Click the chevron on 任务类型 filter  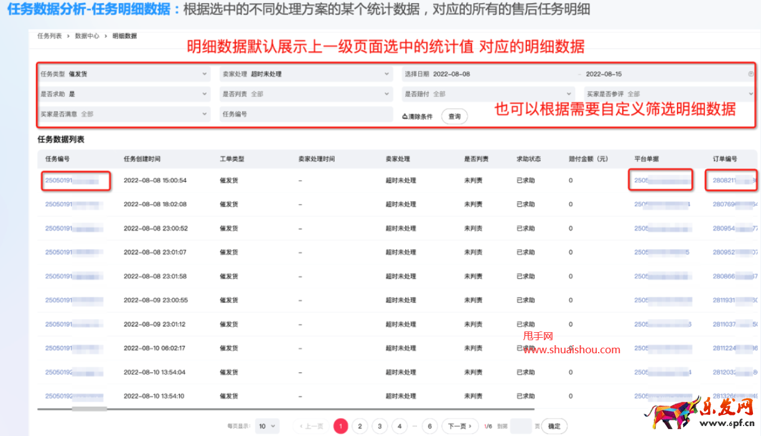pos(203,73)
